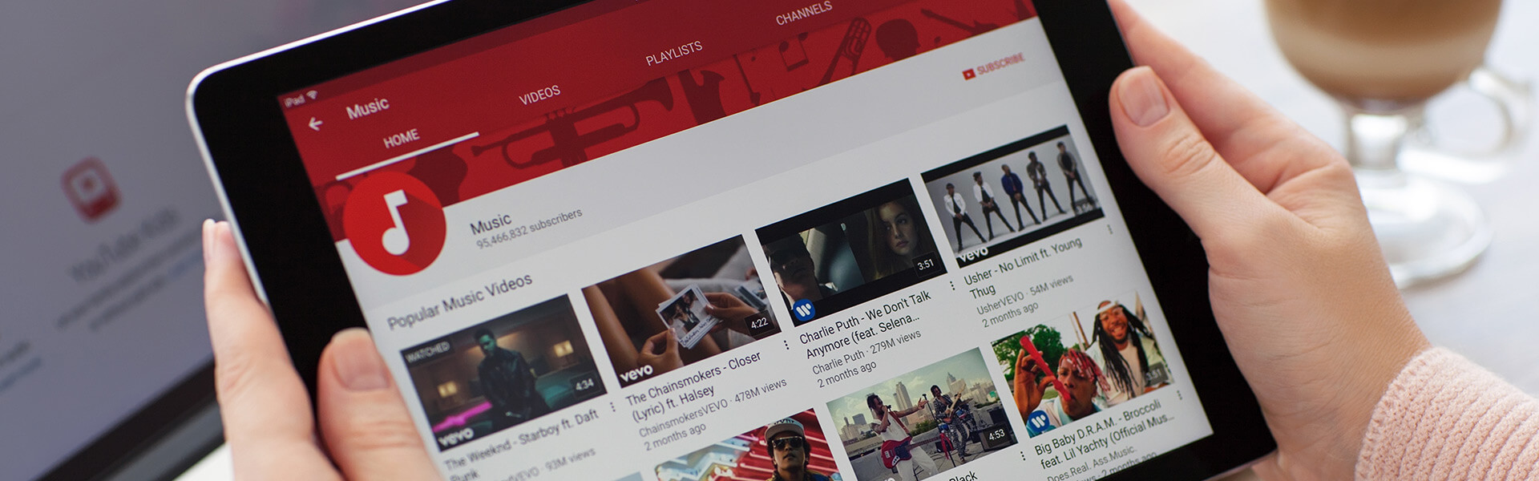Viewport: 1539px width, 481px height.
Task: Click the 'Popular Music Videos' heading
Action: coord(459,301)
